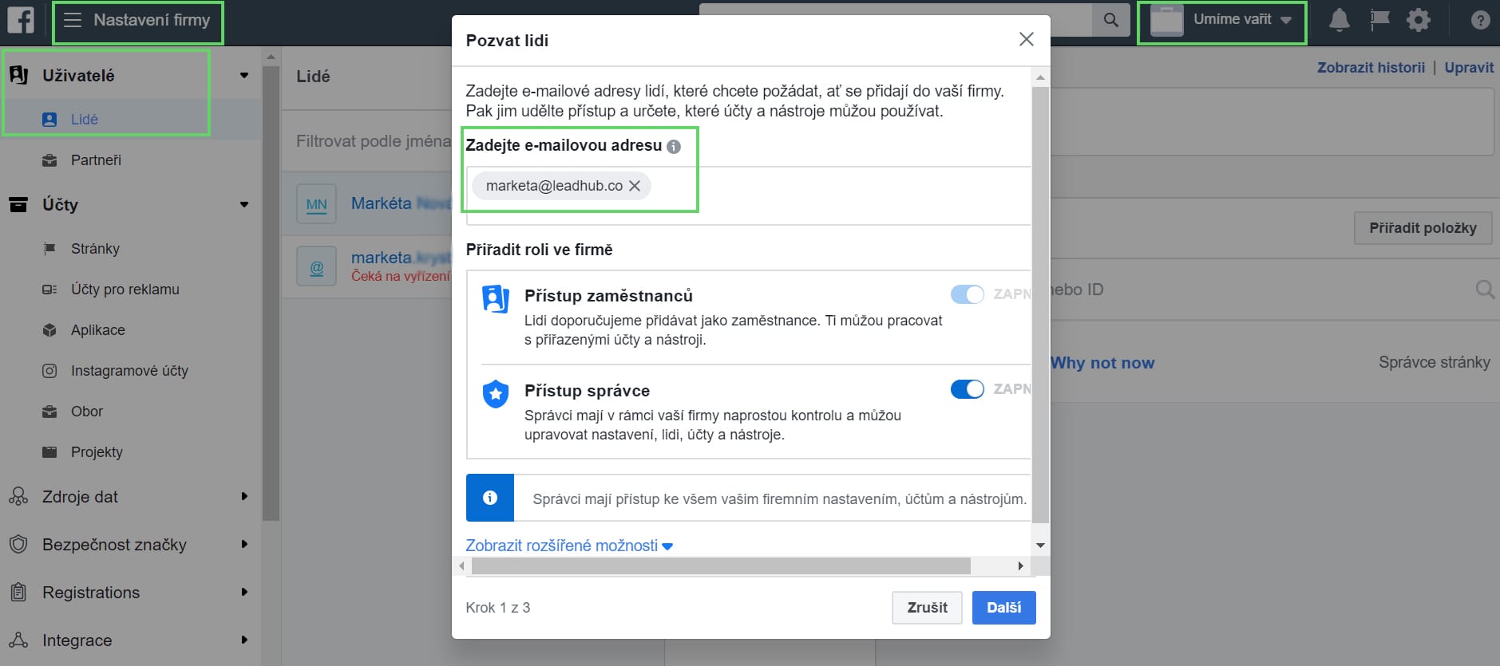This screenshot has height=666, width=1500.
Task: Click the Další button
Action: click(x=1003, y=608)
